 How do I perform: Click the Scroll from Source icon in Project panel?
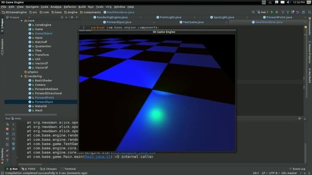pos(62,17)
